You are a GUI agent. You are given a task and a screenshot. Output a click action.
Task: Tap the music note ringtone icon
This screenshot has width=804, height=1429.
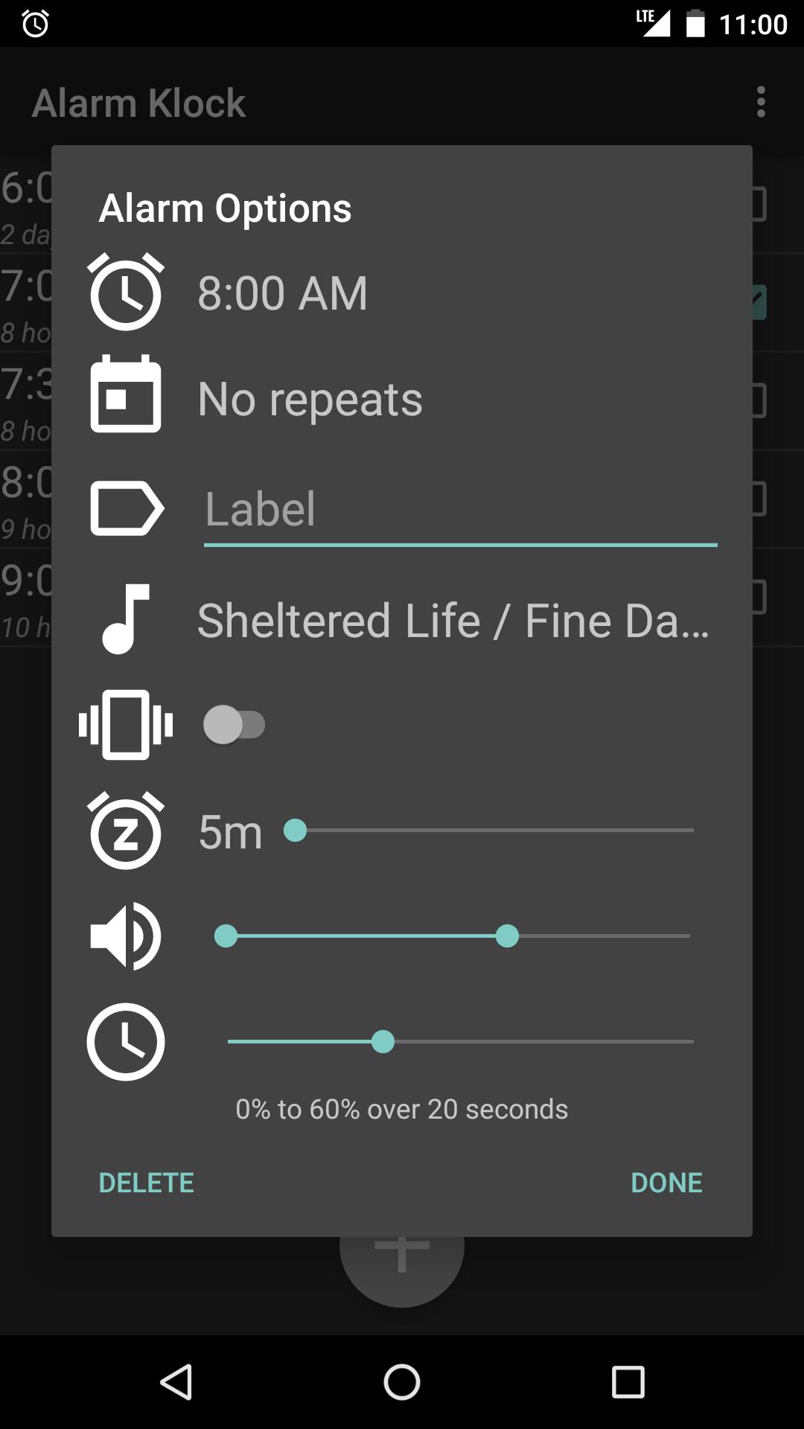pyautogui.click(x=127, y=619)
